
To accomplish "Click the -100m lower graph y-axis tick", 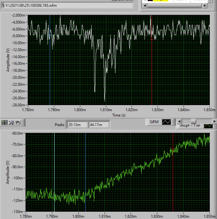I will (x=17, y=178).
